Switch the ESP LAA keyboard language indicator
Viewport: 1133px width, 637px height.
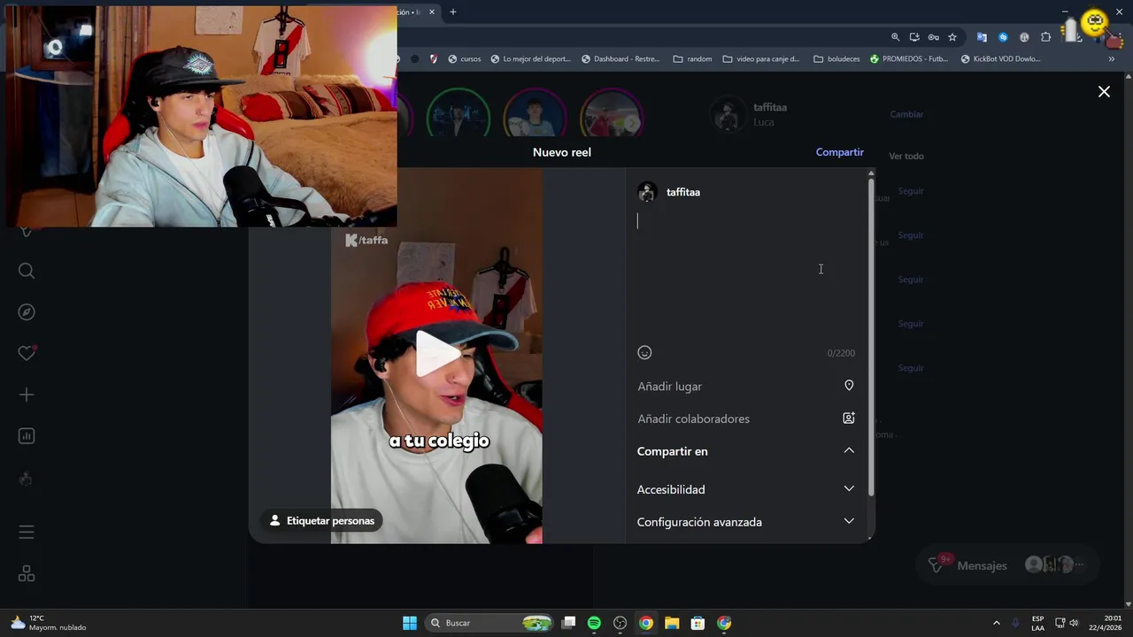click(1037, 623)
